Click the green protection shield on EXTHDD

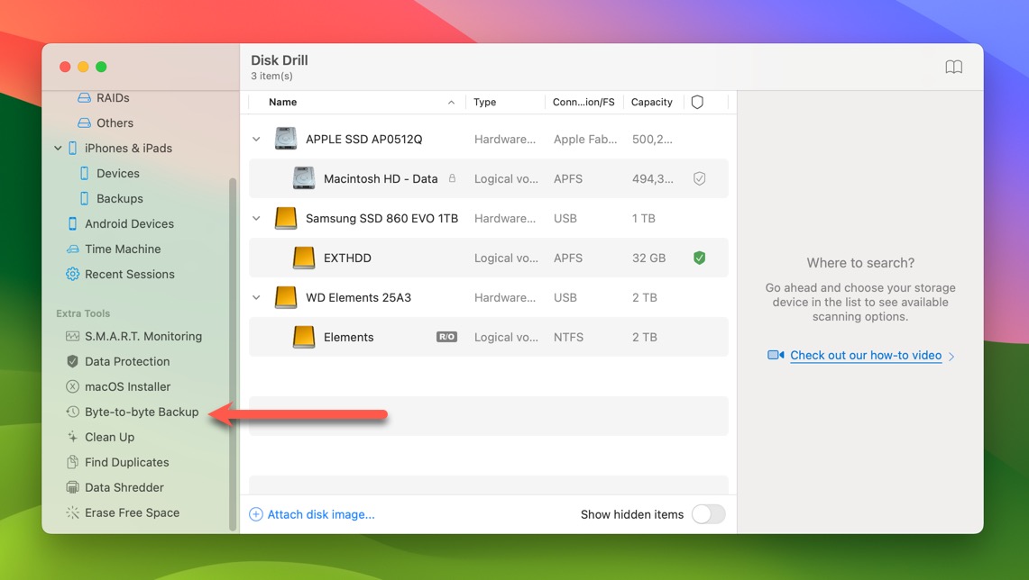click(700, 258)
